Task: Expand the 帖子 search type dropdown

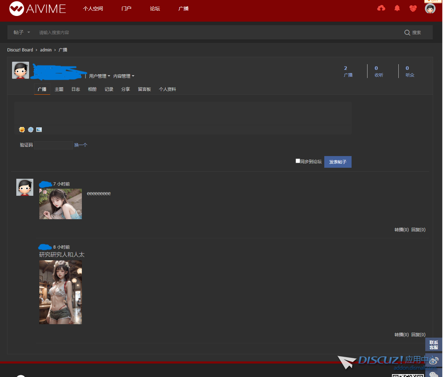Action: point(22,32)
